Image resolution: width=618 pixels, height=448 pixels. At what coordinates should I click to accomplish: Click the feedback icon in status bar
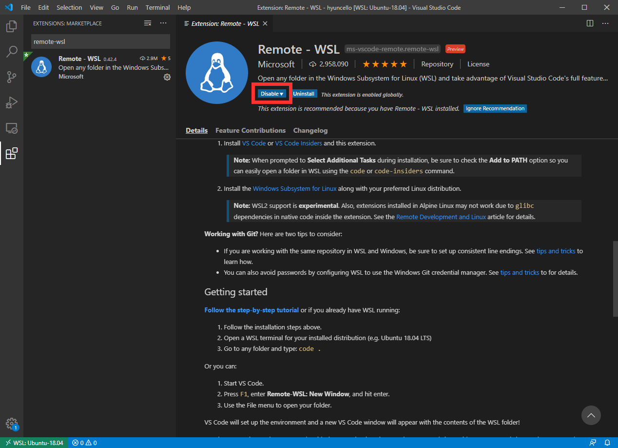coord(593,443)
